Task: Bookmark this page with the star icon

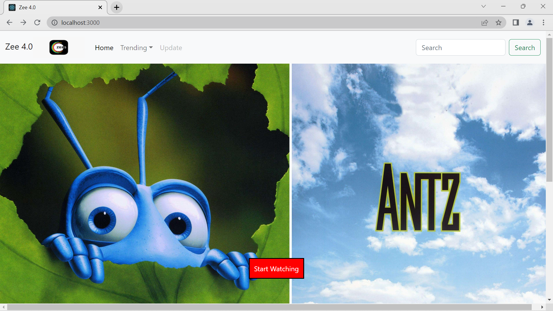Action: click(x=499, y=22)
